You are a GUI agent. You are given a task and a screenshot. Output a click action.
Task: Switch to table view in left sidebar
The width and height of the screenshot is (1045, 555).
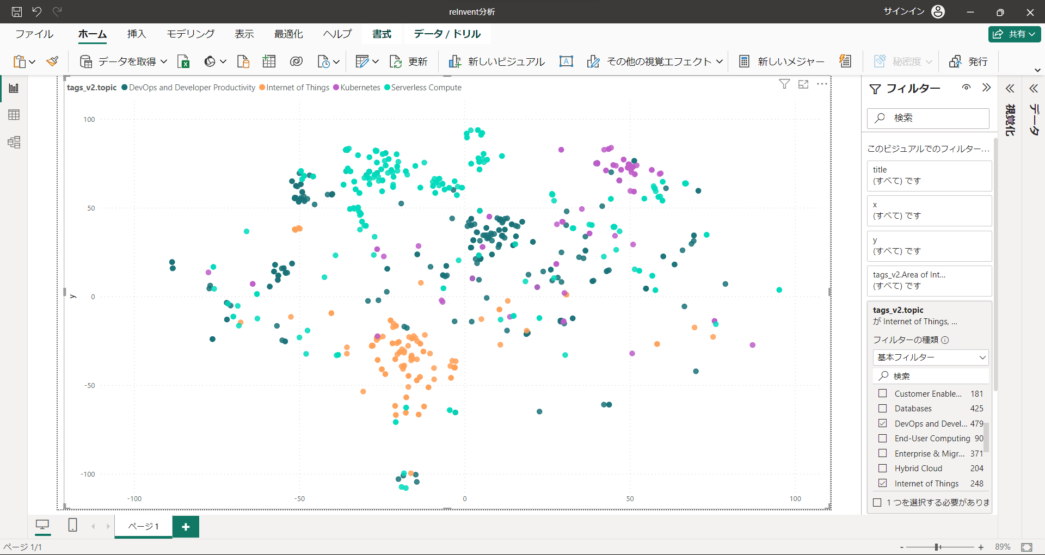14,115
